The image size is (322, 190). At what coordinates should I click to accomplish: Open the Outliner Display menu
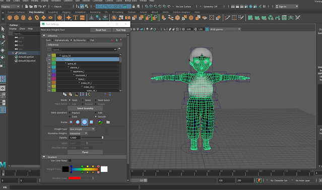coord(13,29)
